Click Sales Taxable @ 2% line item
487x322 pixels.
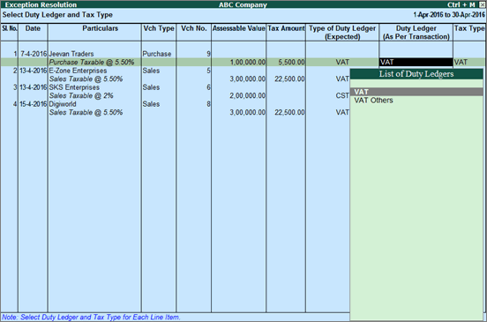coord(81,95)
